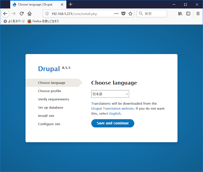This screenshot has width=203, height=172.
Task: Open the 日本語 language dropdown
Action: pos(110,94)
